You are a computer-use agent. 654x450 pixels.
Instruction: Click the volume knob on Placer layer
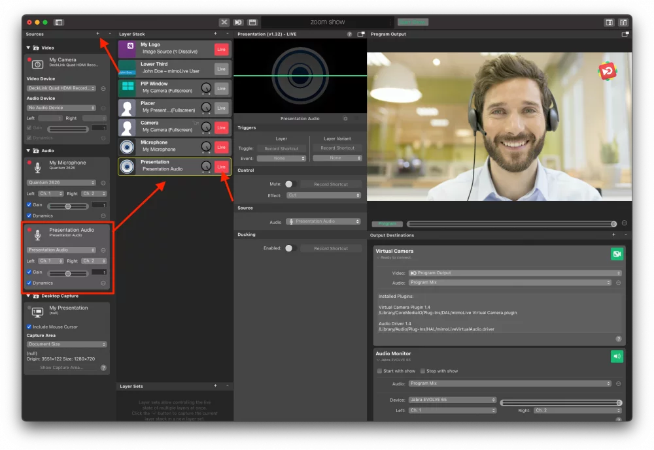point(206,108)
